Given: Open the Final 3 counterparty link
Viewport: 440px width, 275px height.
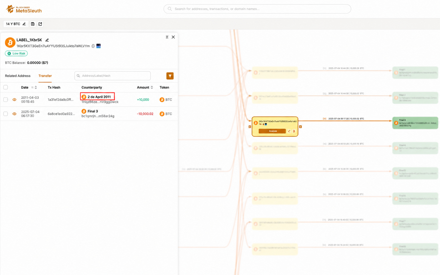Looking at the screenshot, I should click(x=93, y=111).
